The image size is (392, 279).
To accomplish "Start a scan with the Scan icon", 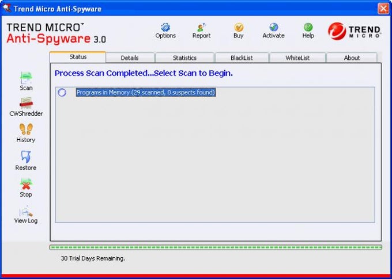I will pyautogui.click(x=26, y=78).
